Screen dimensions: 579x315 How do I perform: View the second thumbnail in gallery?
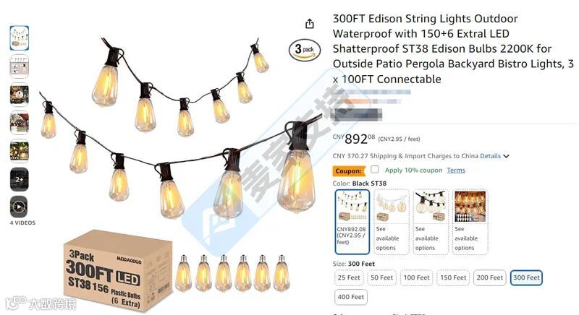tap(20, 66)
